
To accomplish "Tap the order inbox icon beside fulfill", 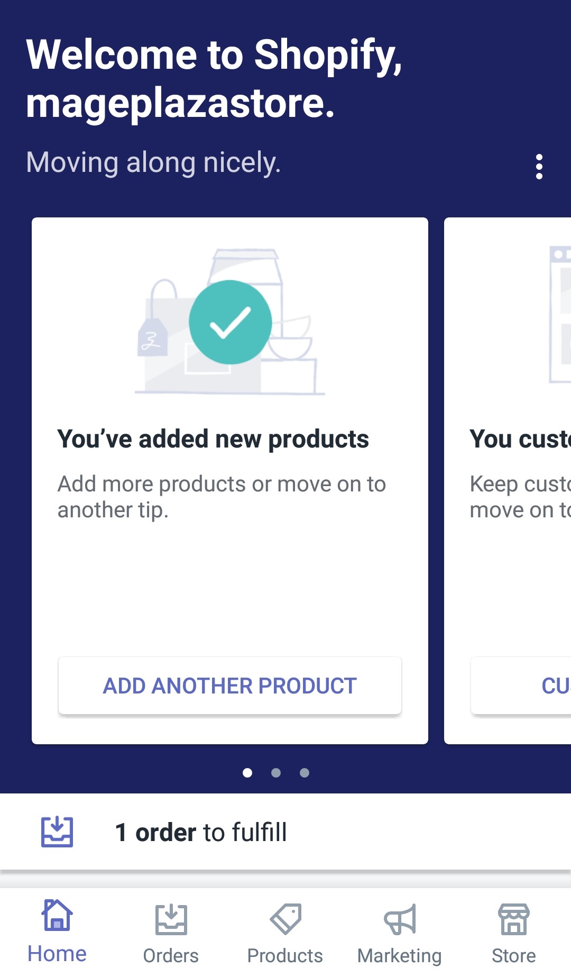I will tap(57, 832).
